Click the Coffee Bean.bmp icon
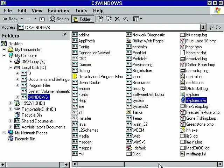Viewport: 224px width, 168px height. click(x=183, y=65)
